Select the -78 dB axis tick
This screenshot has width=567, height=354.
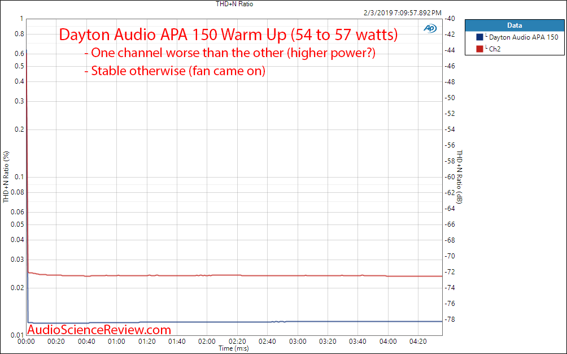[450, 320]
